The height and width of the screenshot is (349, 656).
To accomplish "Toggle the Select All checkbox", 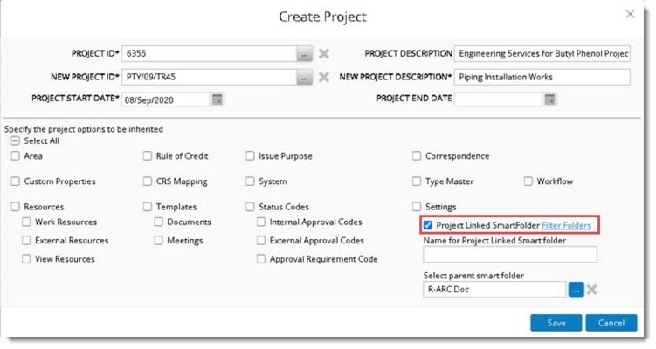I will tap(16, 140).
